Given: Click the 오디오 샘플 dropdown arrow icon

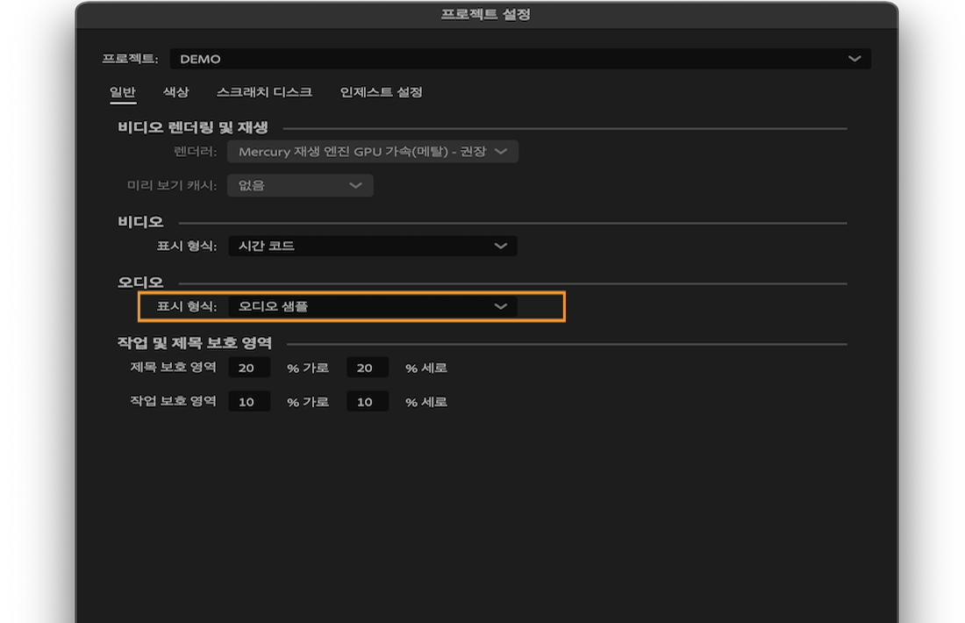Looking at the screenshot, I should coord(500,307).
